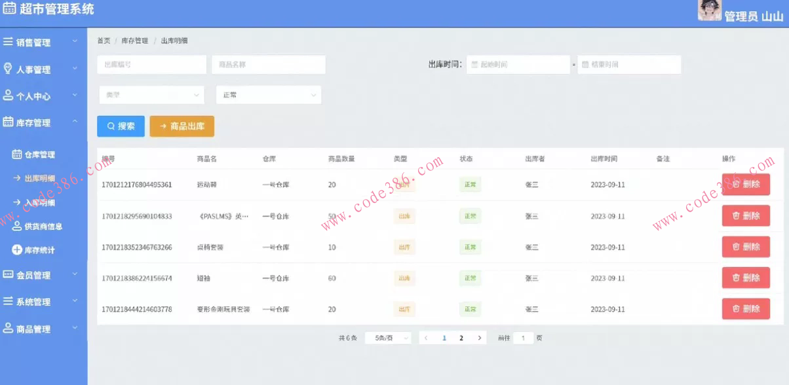The image size is (789, 385).
Task: Open the 5条/页 page size dropdown
Action: tap(387, 338)
